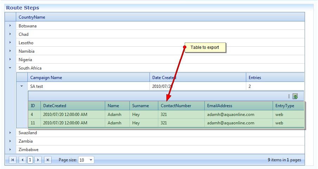Screen dimensions: 318x169
Task: Click the '9 items in 1 pages' status text
Action: [x=284, y=160]
